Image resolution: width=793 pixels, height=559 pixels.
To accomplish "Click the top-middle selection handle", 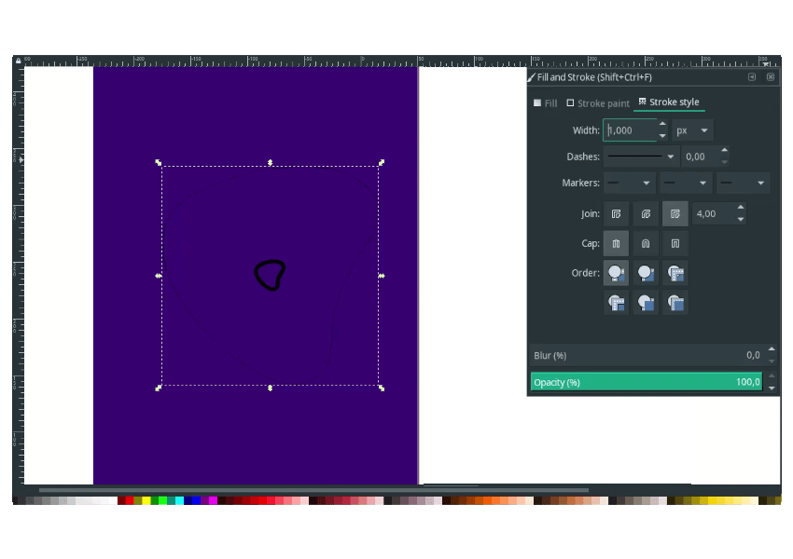I will (270, 163).
